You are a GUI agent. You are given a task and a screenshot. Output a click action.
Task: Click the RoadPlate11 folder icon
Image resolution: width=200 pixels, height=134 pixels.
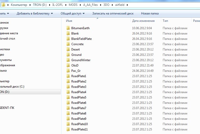tap(68, 129)
